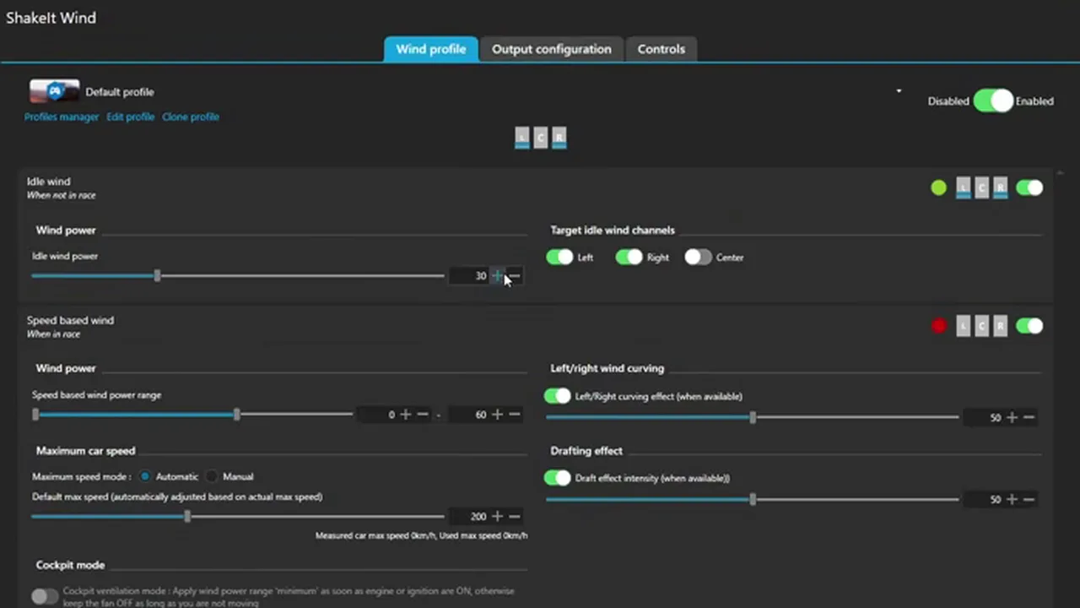
Task: Increase draft effect intensity value
Action: point(1012,499)
